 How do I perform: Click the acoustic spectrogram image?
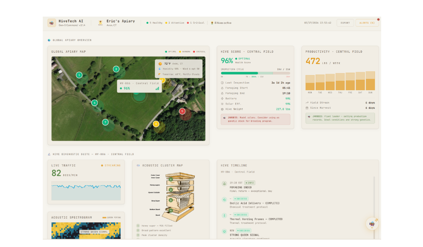(86, 230)
